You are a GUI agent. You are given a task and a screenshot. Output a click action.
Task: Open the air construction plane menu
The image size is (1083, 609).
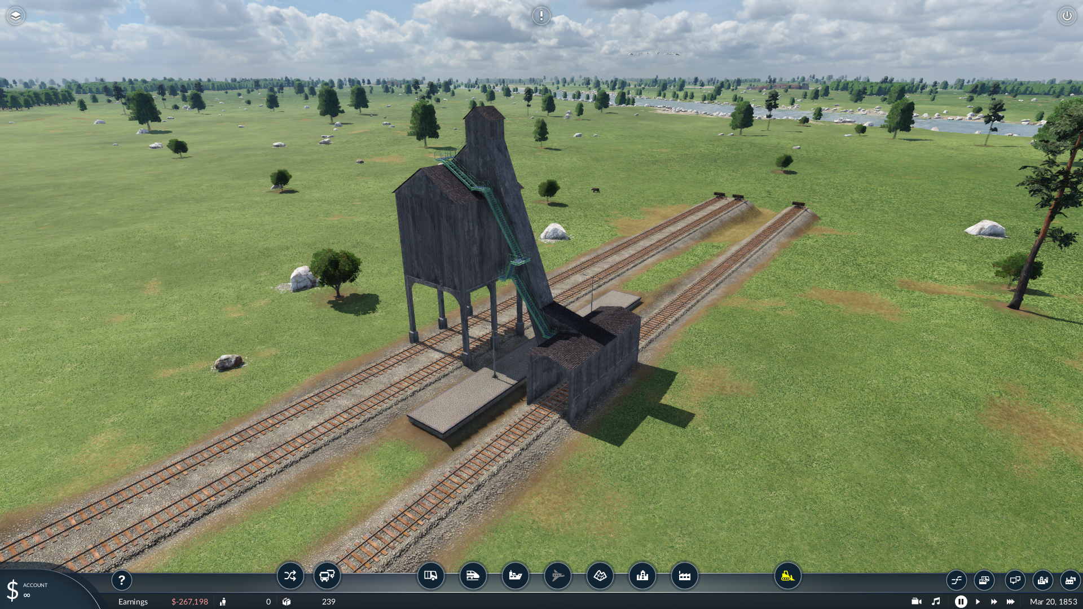pos(558,576)
